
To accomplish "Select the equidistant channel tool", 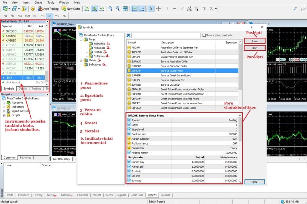I will click(x=189, y=9).
